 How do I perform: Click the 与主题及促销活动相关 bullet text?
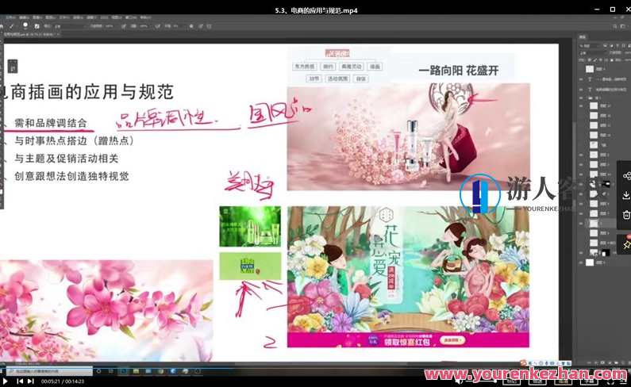tap(67, 159)
